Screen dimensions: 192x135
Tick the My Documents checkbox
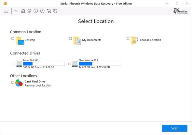point(70,38)
